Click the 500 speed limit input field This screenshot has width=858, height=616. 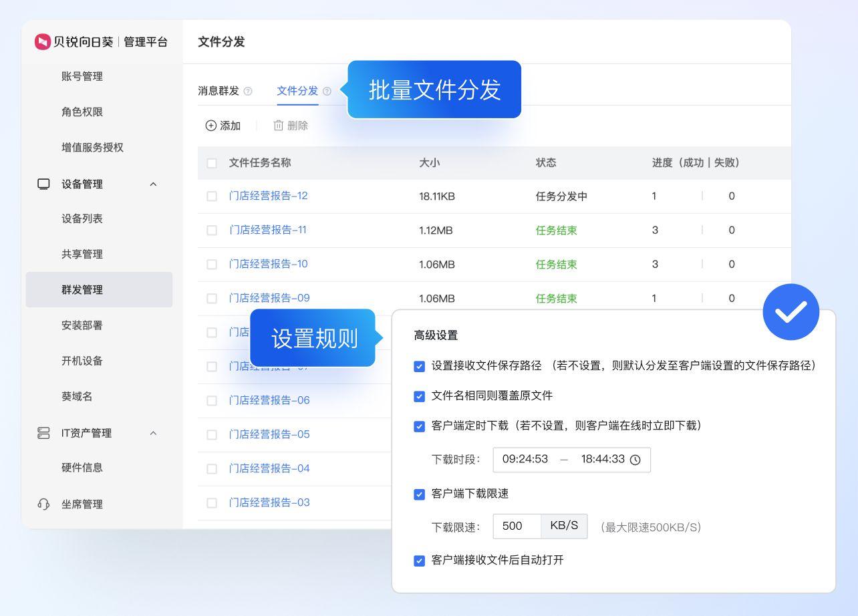tap(516, 526)
